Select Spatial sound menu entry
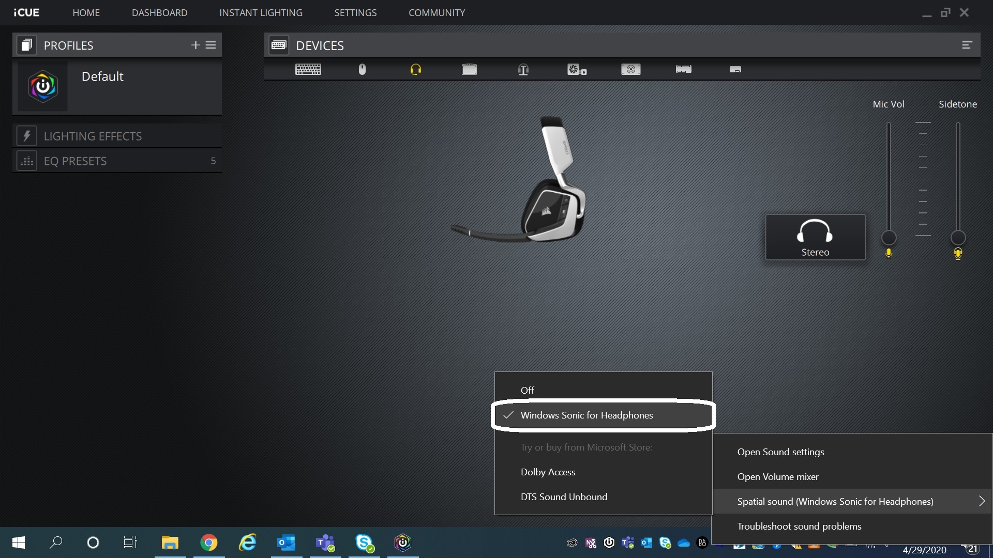The image size is (993, 558). (852, 501)
